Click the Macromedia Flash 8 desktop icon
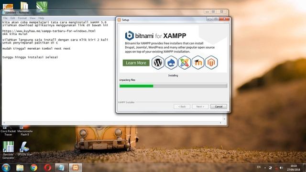 25,131
